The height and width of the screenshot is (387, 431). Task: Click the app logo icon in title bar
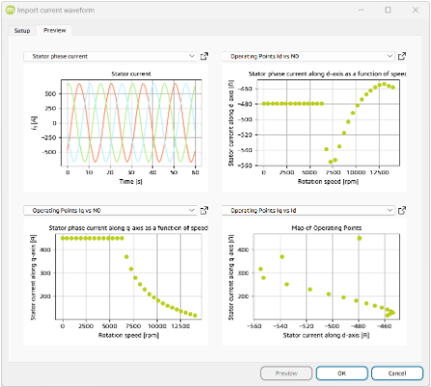pos(11,10)
